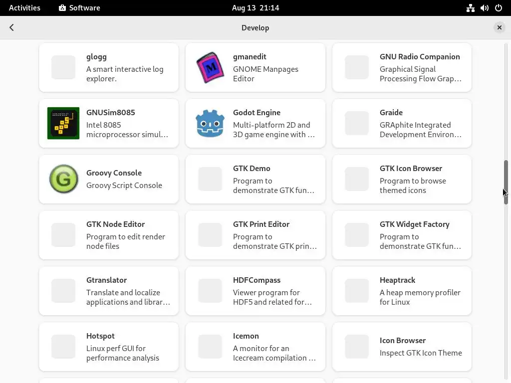
Task: Open Godot Engine title text
Action: click(x=256, y=113)
